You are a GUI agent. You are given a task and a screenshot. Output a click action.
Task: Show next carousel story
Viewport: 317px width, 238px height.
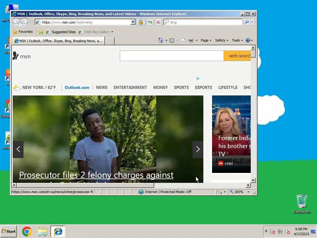198,149
